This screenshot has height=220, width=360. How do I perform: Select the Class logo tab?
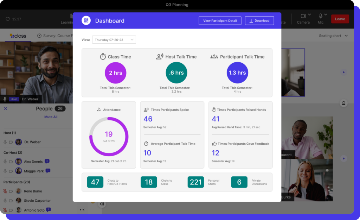18,36
